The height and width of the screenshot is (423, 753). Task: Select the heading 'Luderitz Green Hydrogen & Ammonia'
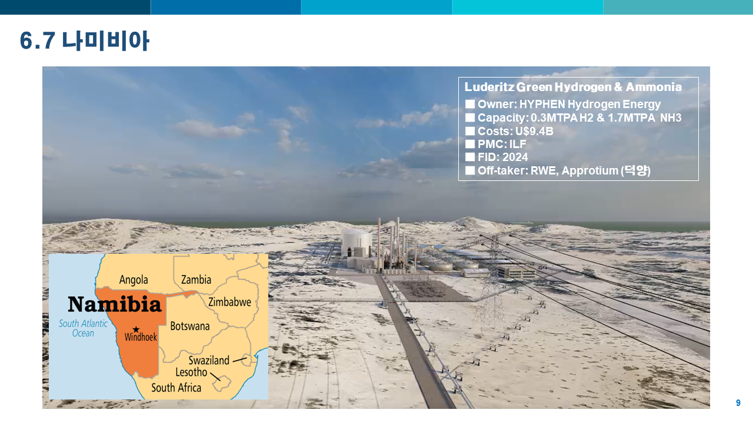573,87
